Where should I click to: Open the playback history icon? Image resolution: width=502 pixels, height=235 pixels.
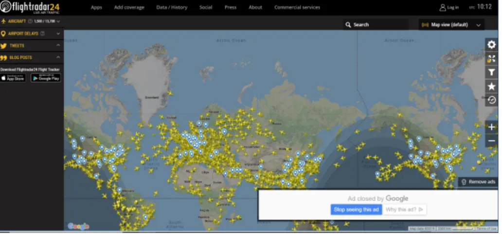491,100
